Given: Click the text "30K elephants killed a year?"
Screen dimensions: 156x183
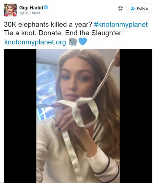Looking at the screenshot, I should coord(48,25).
